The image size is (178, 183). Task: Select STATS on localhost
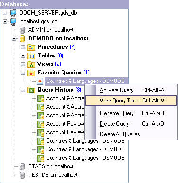click(51, 166)
